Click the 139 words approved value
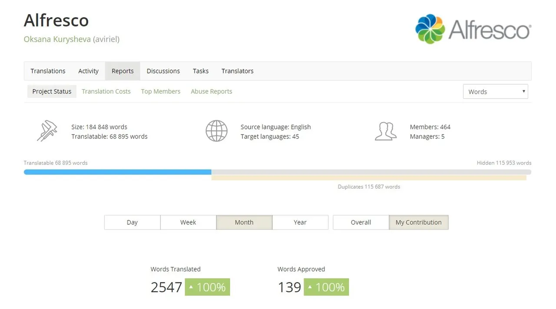This screenshot has height=309, width=556. (x=289, y=287)
